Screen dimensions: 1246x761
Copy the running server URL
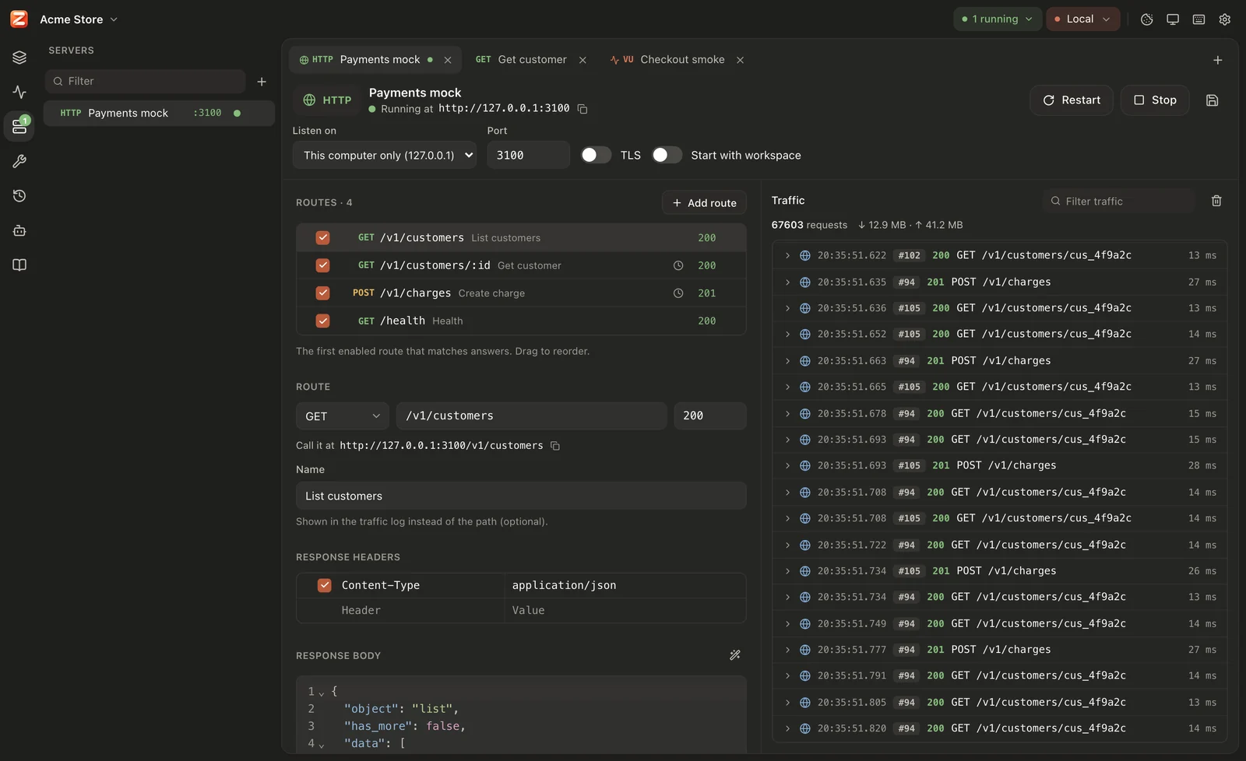coord(583,109)
